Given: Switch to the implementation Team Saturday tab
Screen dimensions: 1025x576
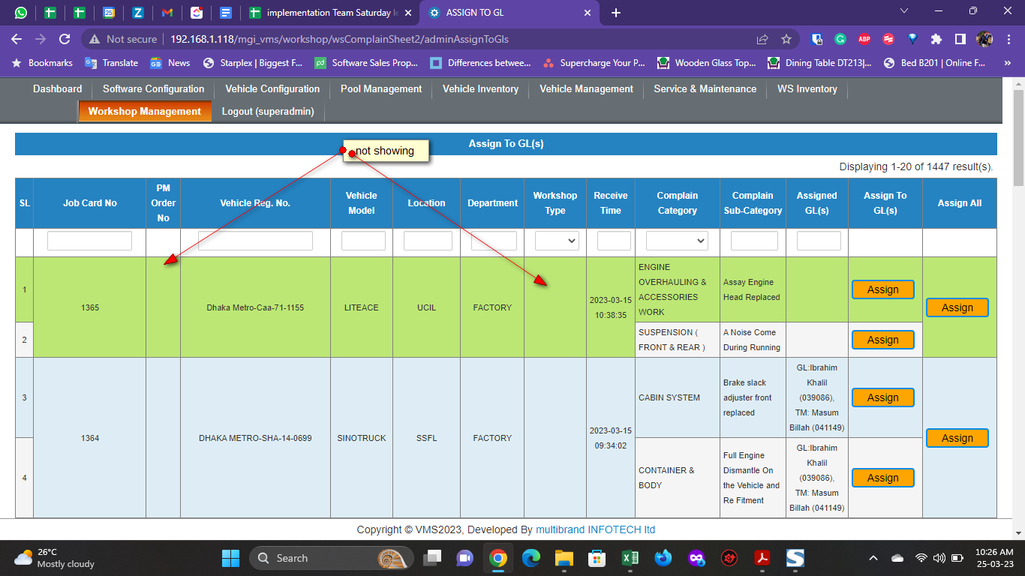Looking at the screenshot, I should tap(330, 13).
